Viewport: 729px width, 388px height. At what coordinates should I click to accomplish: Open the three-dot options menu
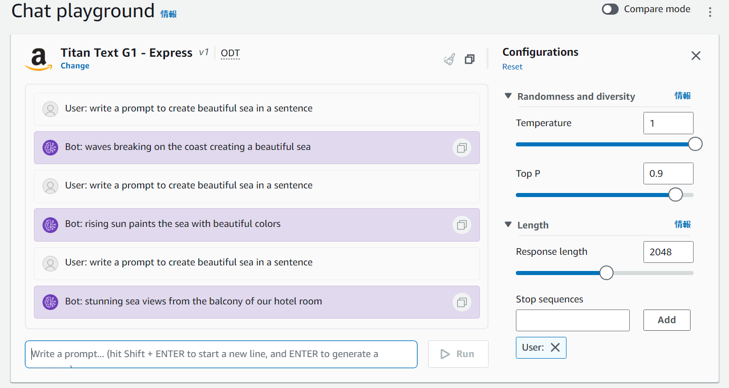click(710, 12)
